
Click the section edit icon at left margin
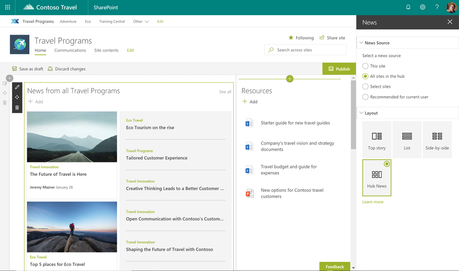(5, 83)
